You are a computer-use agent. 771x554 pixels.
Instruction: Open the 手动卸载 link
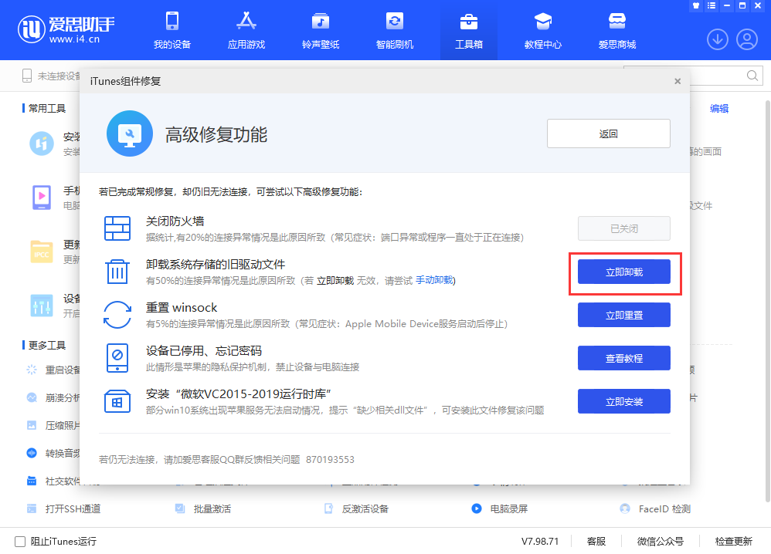click(x=435, y=280)
